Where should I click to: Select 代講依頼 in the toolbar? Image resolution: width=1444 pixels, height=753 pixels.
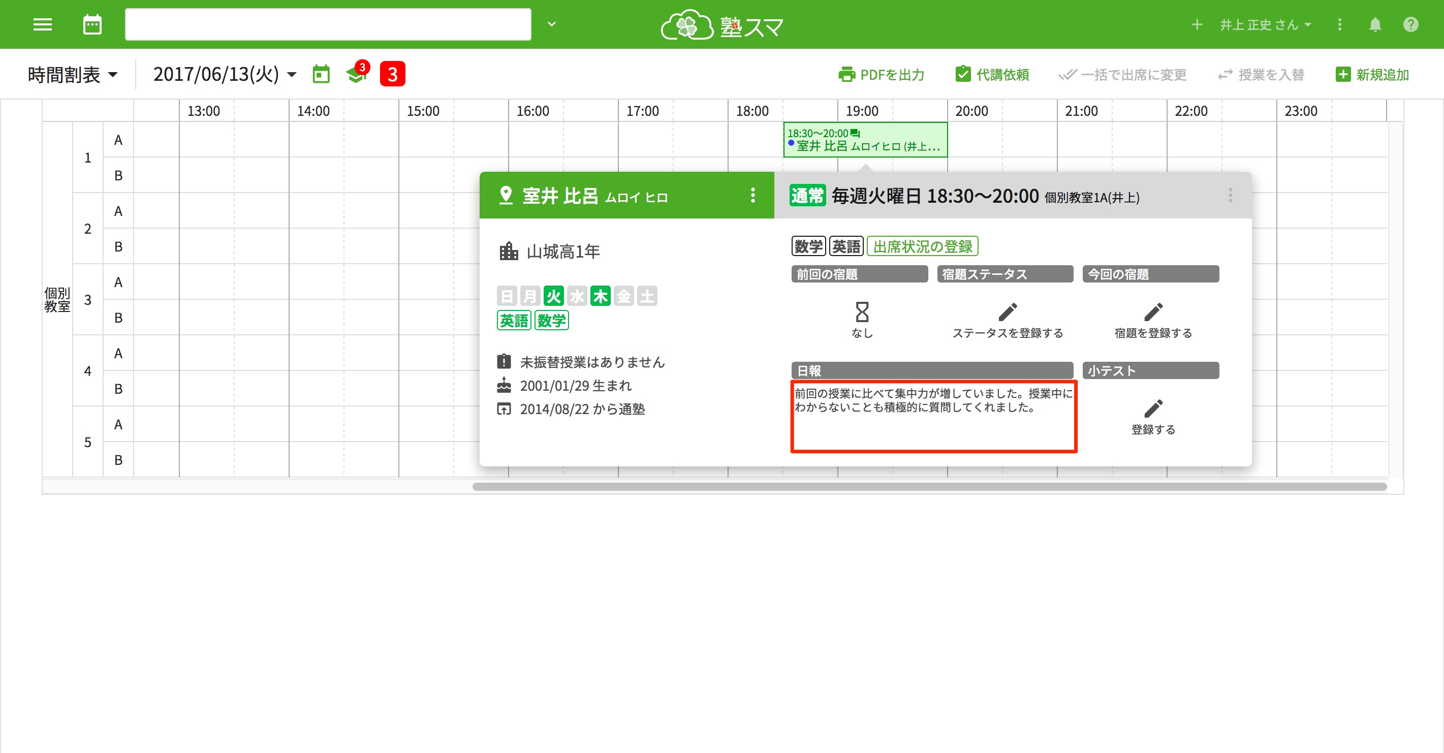pyautogui.click(x=992, y=74)
